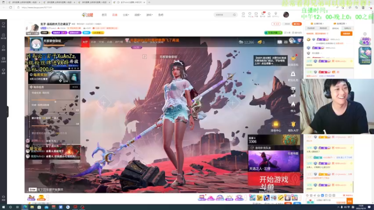Image resolution: width=374 pixels, height=210 pixels.
Task: Open followed channels heart icon
Action: (x=250, y=14)
